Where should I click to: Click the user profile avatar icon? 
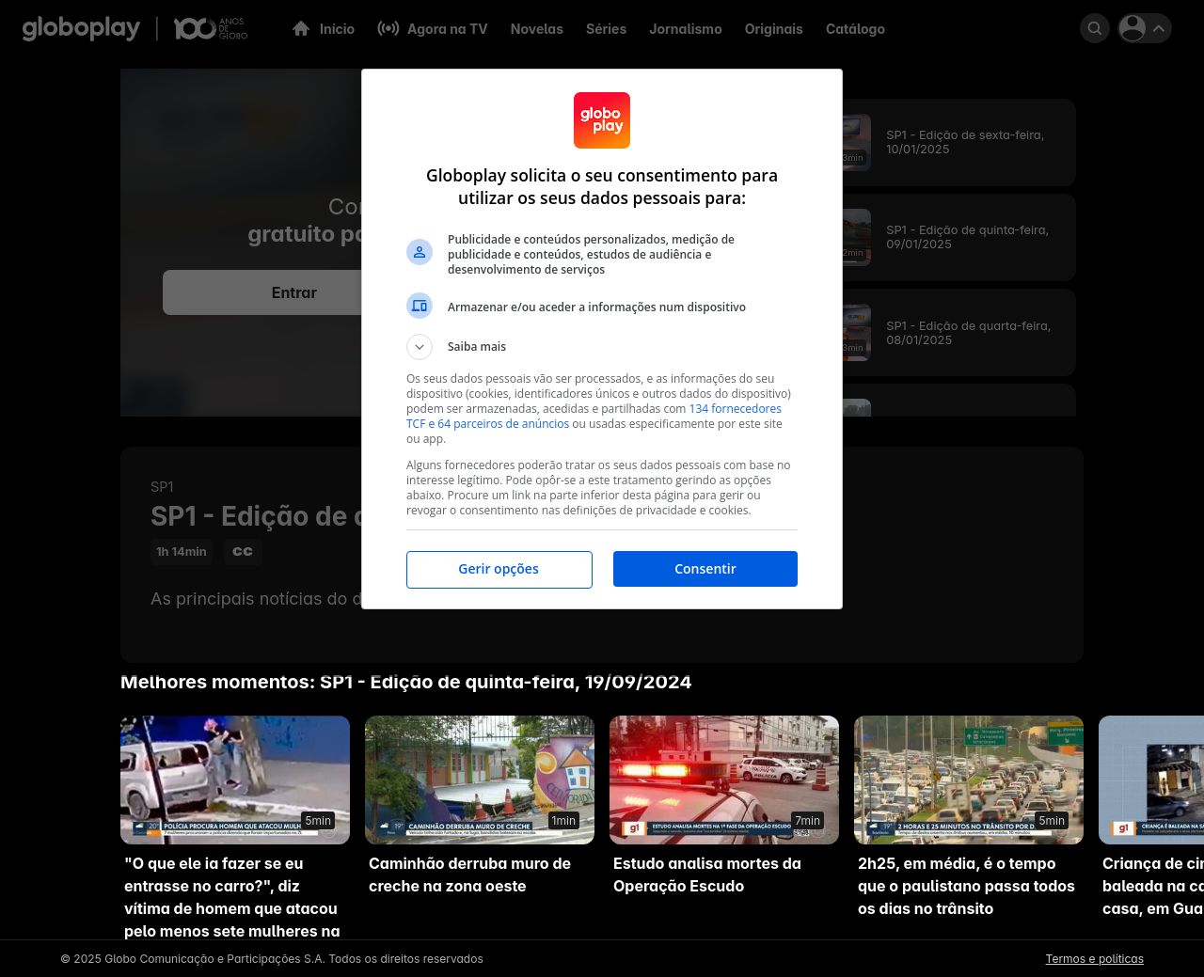point(1133,28)
